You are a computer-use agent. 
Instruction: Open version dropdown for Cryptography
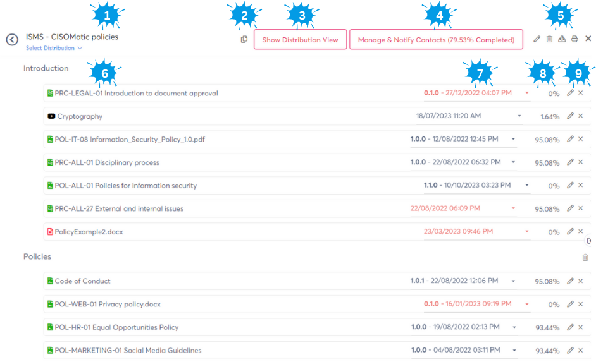[519, 116]
